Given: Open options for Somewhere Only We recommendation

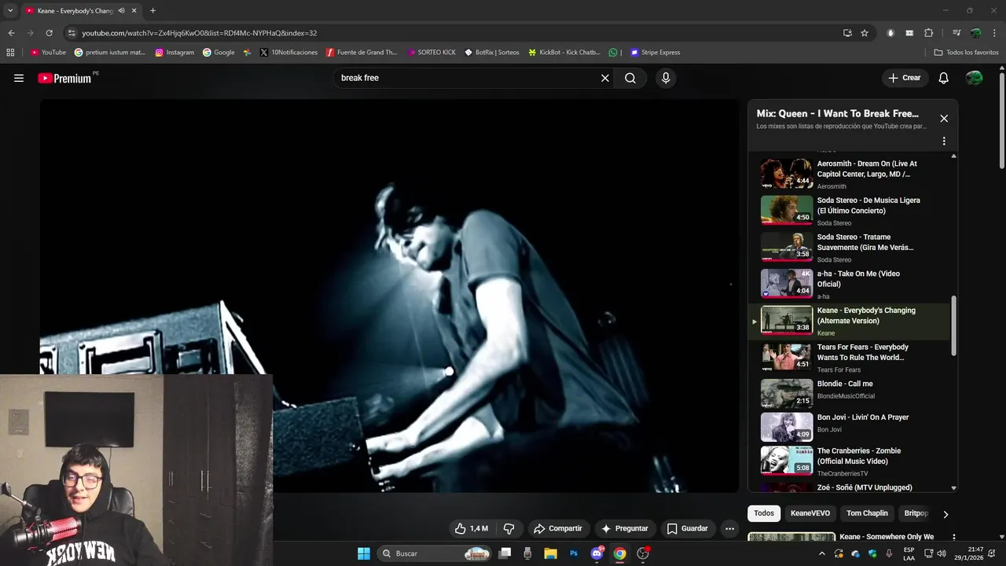Looking at the screenshot, I should click(954, 538).
